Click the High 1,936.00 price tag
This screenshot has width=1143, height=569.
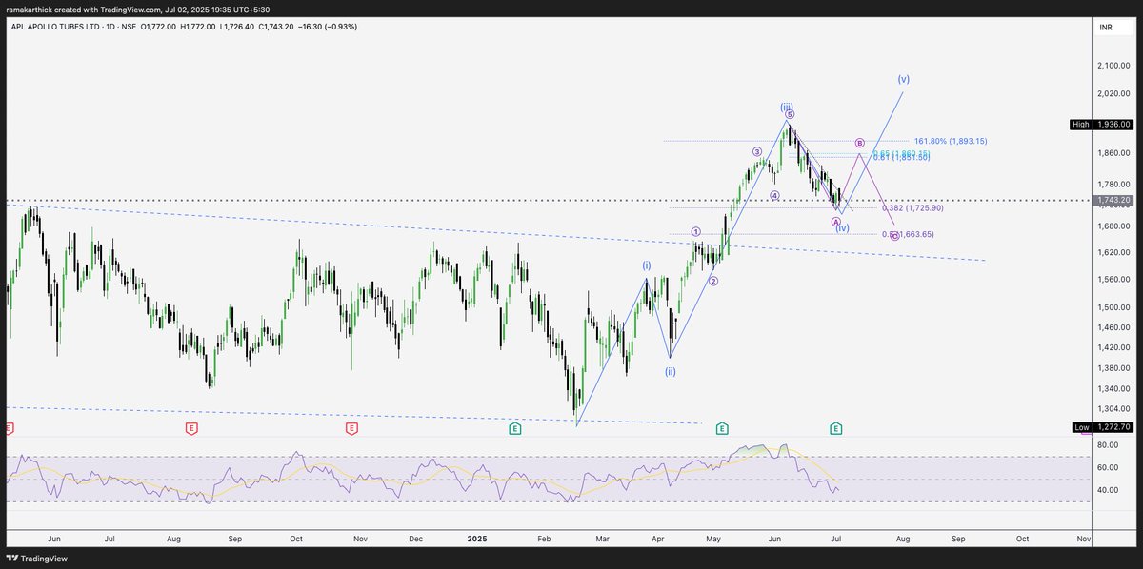[x=1102, y=124]
